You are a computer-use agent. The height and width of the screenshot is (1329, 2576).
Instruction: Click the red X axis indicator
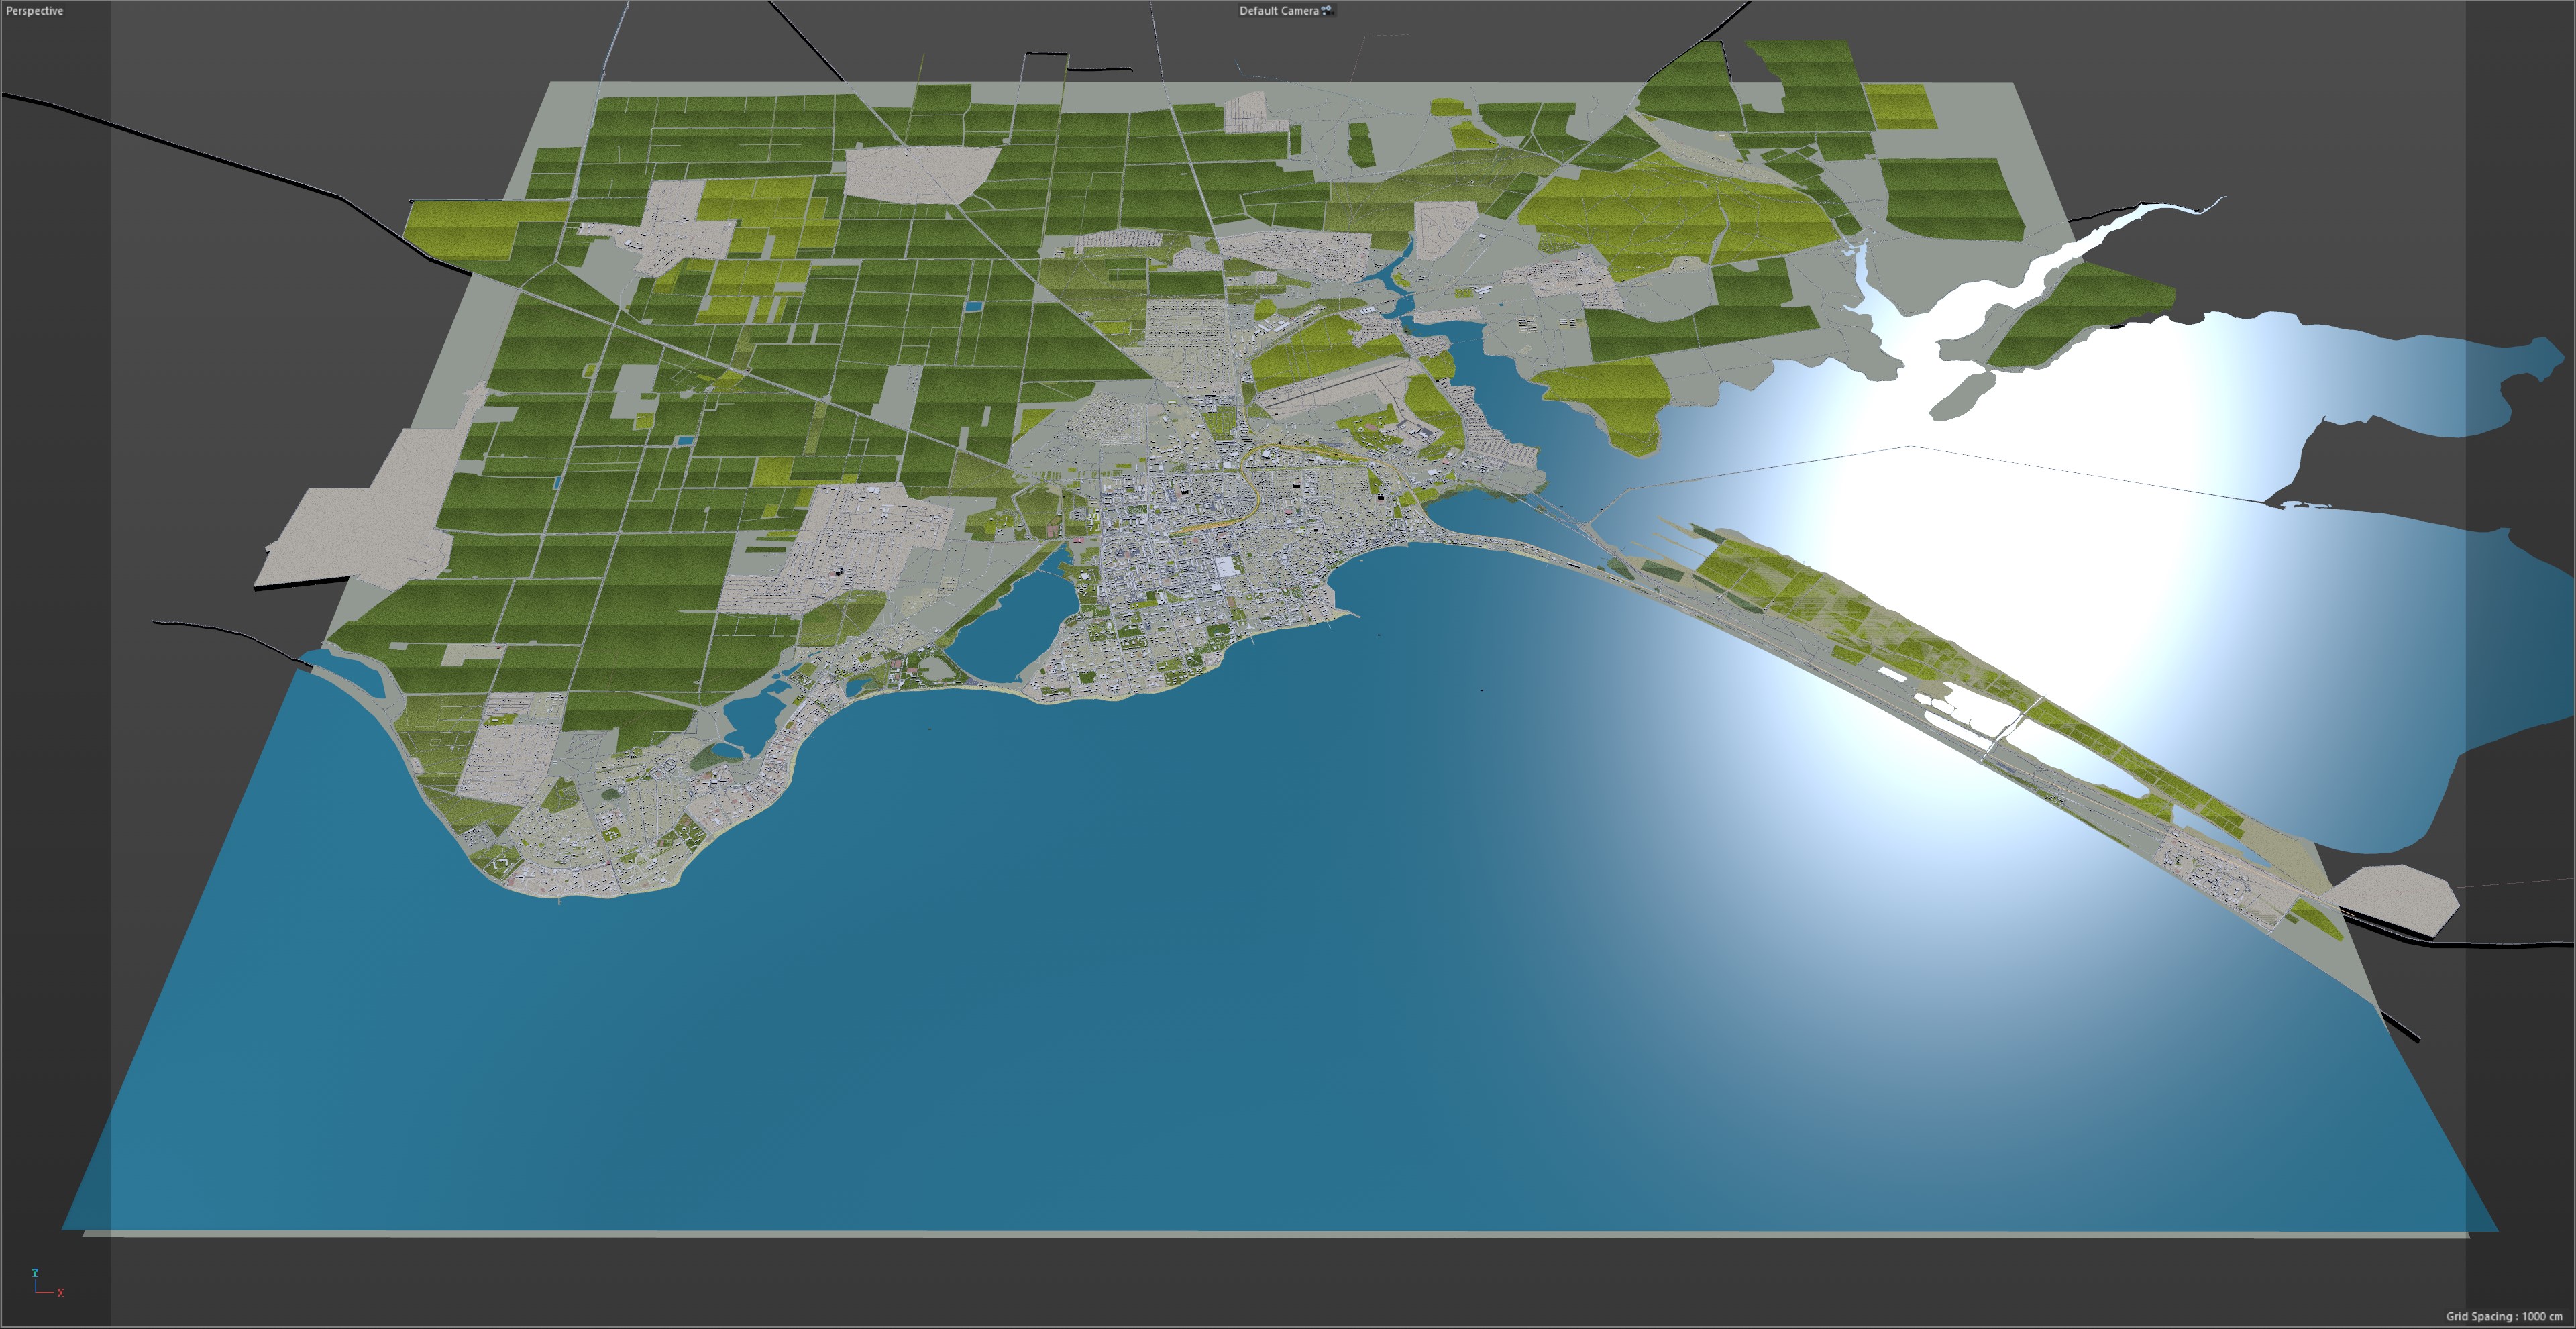[x=60, y=1293]
